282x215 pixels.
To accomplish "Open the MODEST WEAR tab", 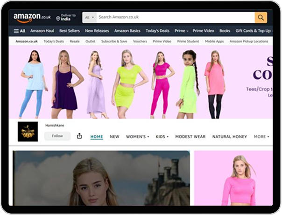I will [190, 137].
